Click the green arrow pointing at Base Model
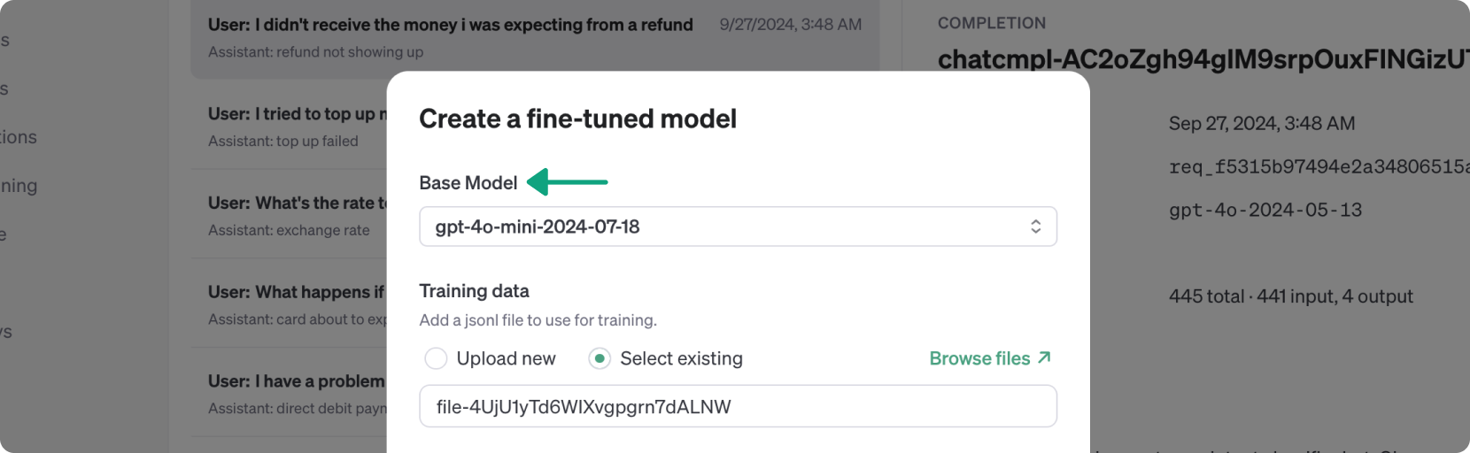Viewport: 1470px width, 453px height. pos(568,182)
